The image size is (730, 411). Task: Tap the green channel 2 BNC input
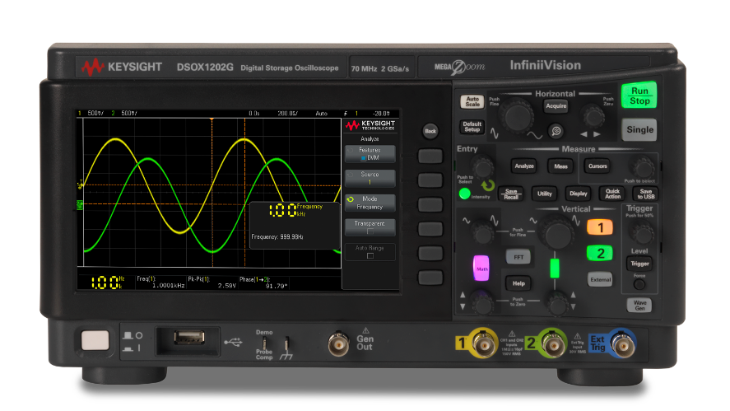(552, 344)
